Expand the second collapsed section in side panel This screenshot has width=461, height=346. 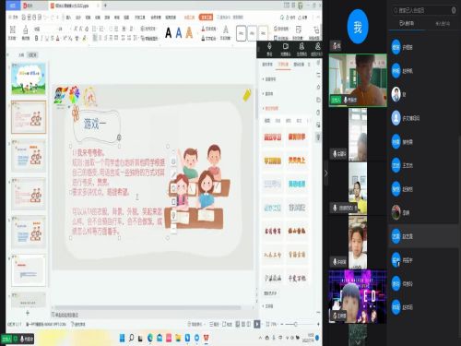coord(268,93)
